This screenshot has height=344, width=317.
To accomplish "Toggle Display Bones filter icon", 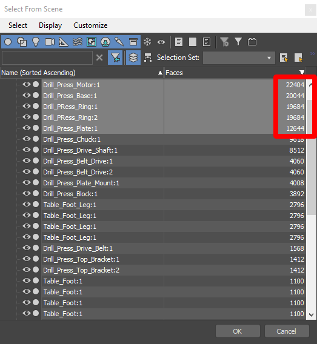I will pyautogui.click(x=119, y=42).
